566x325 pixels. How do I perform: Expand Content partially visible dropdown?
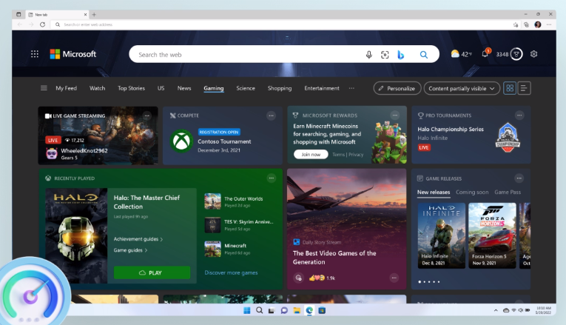click(x=462, y=89)
